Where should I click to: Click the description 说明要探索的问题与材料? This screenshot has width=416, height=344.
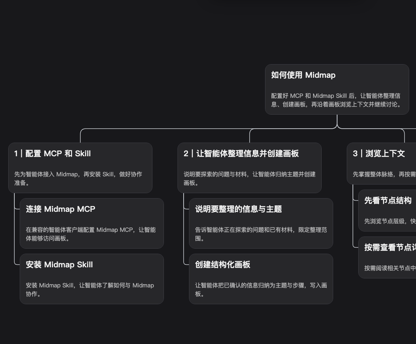[249, 178]
